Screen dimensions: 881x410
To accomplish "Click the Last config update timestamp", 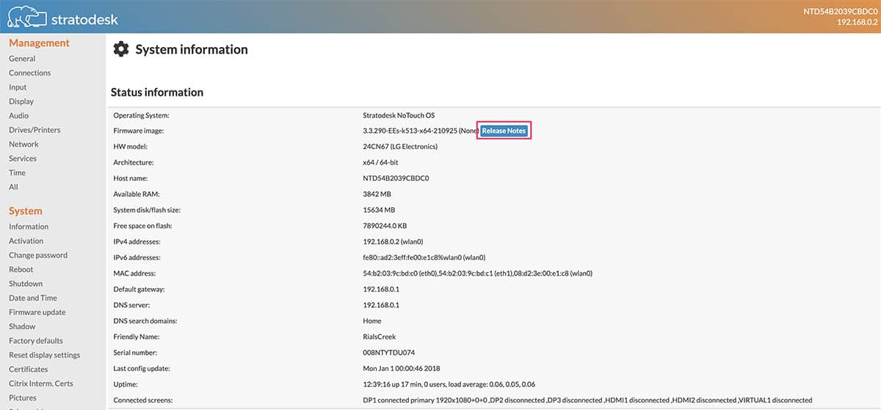I will [x=401, y=368].
